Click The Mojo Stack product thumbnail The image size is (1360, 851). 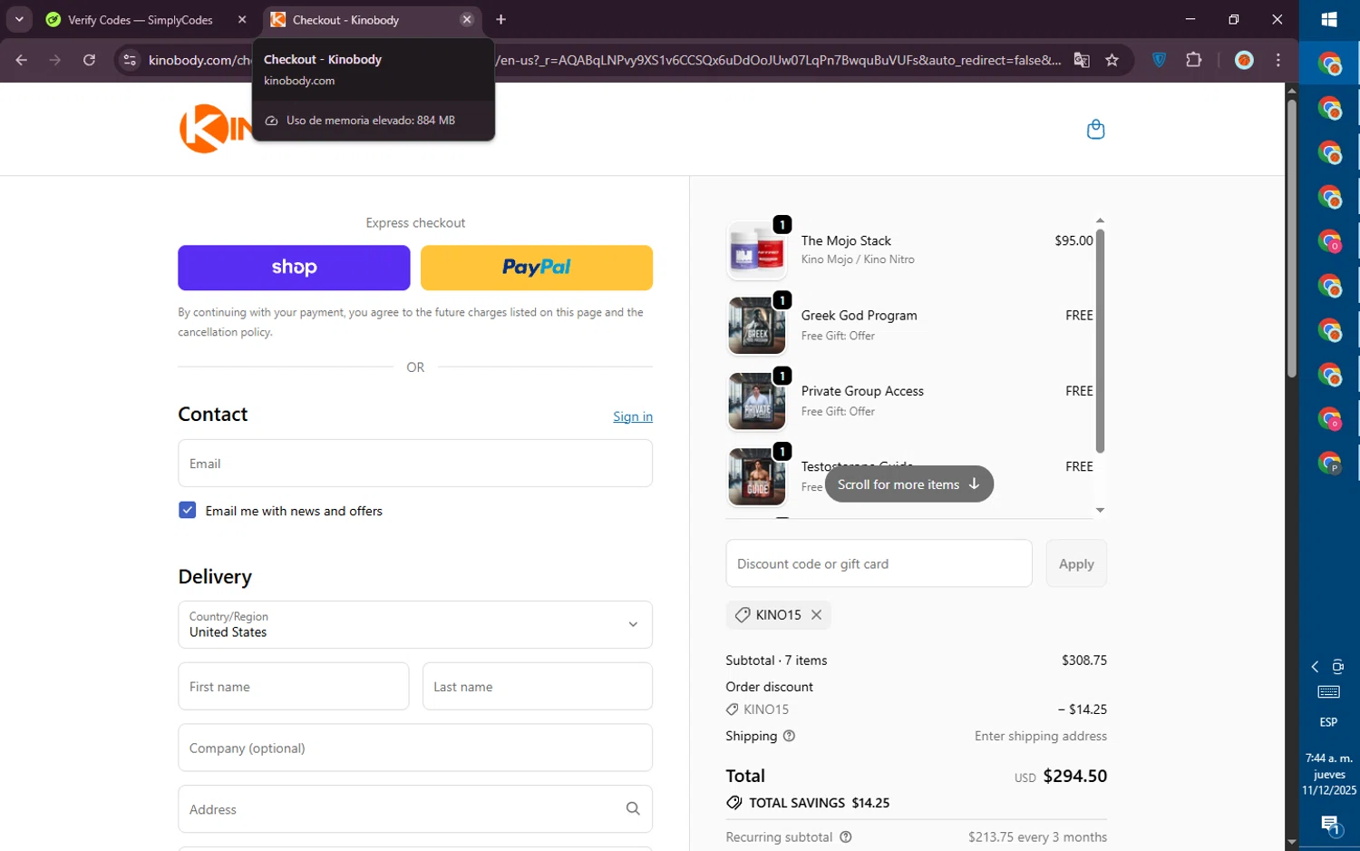point(757,250)
